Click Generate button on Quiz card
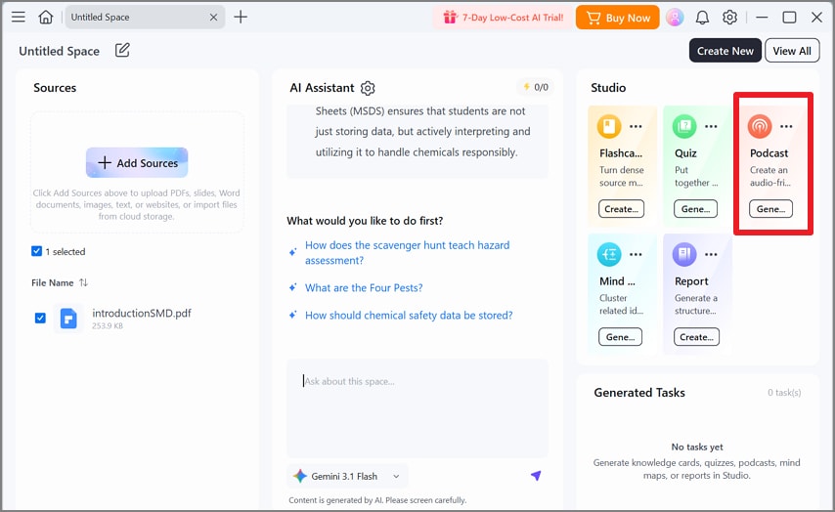The width and height of the screenshot is (835, 512). 695,209
